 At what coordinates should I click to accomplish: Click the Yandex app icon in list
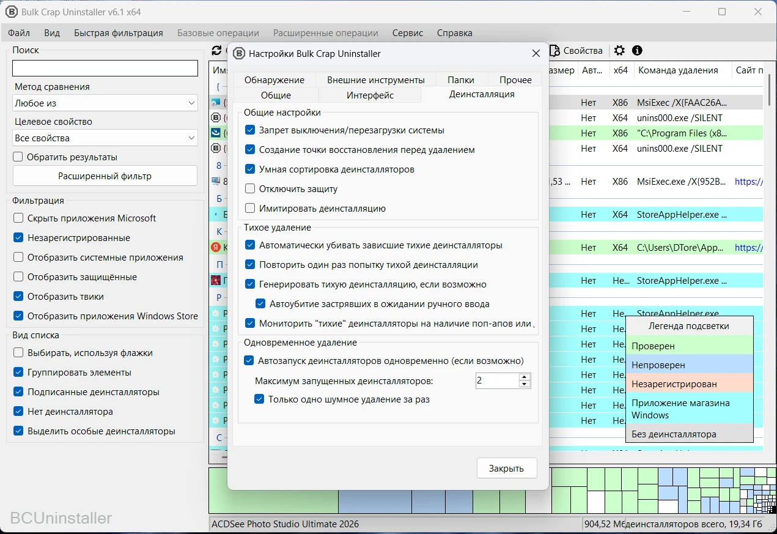(215, 248)
